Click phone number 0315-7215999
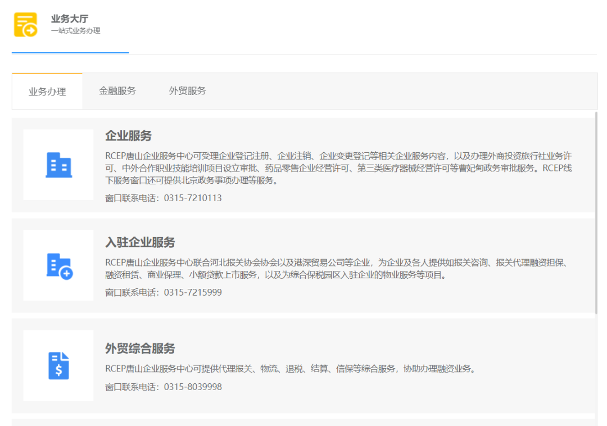The height and width of the screenshot is (426, 607). click(193, 292)
